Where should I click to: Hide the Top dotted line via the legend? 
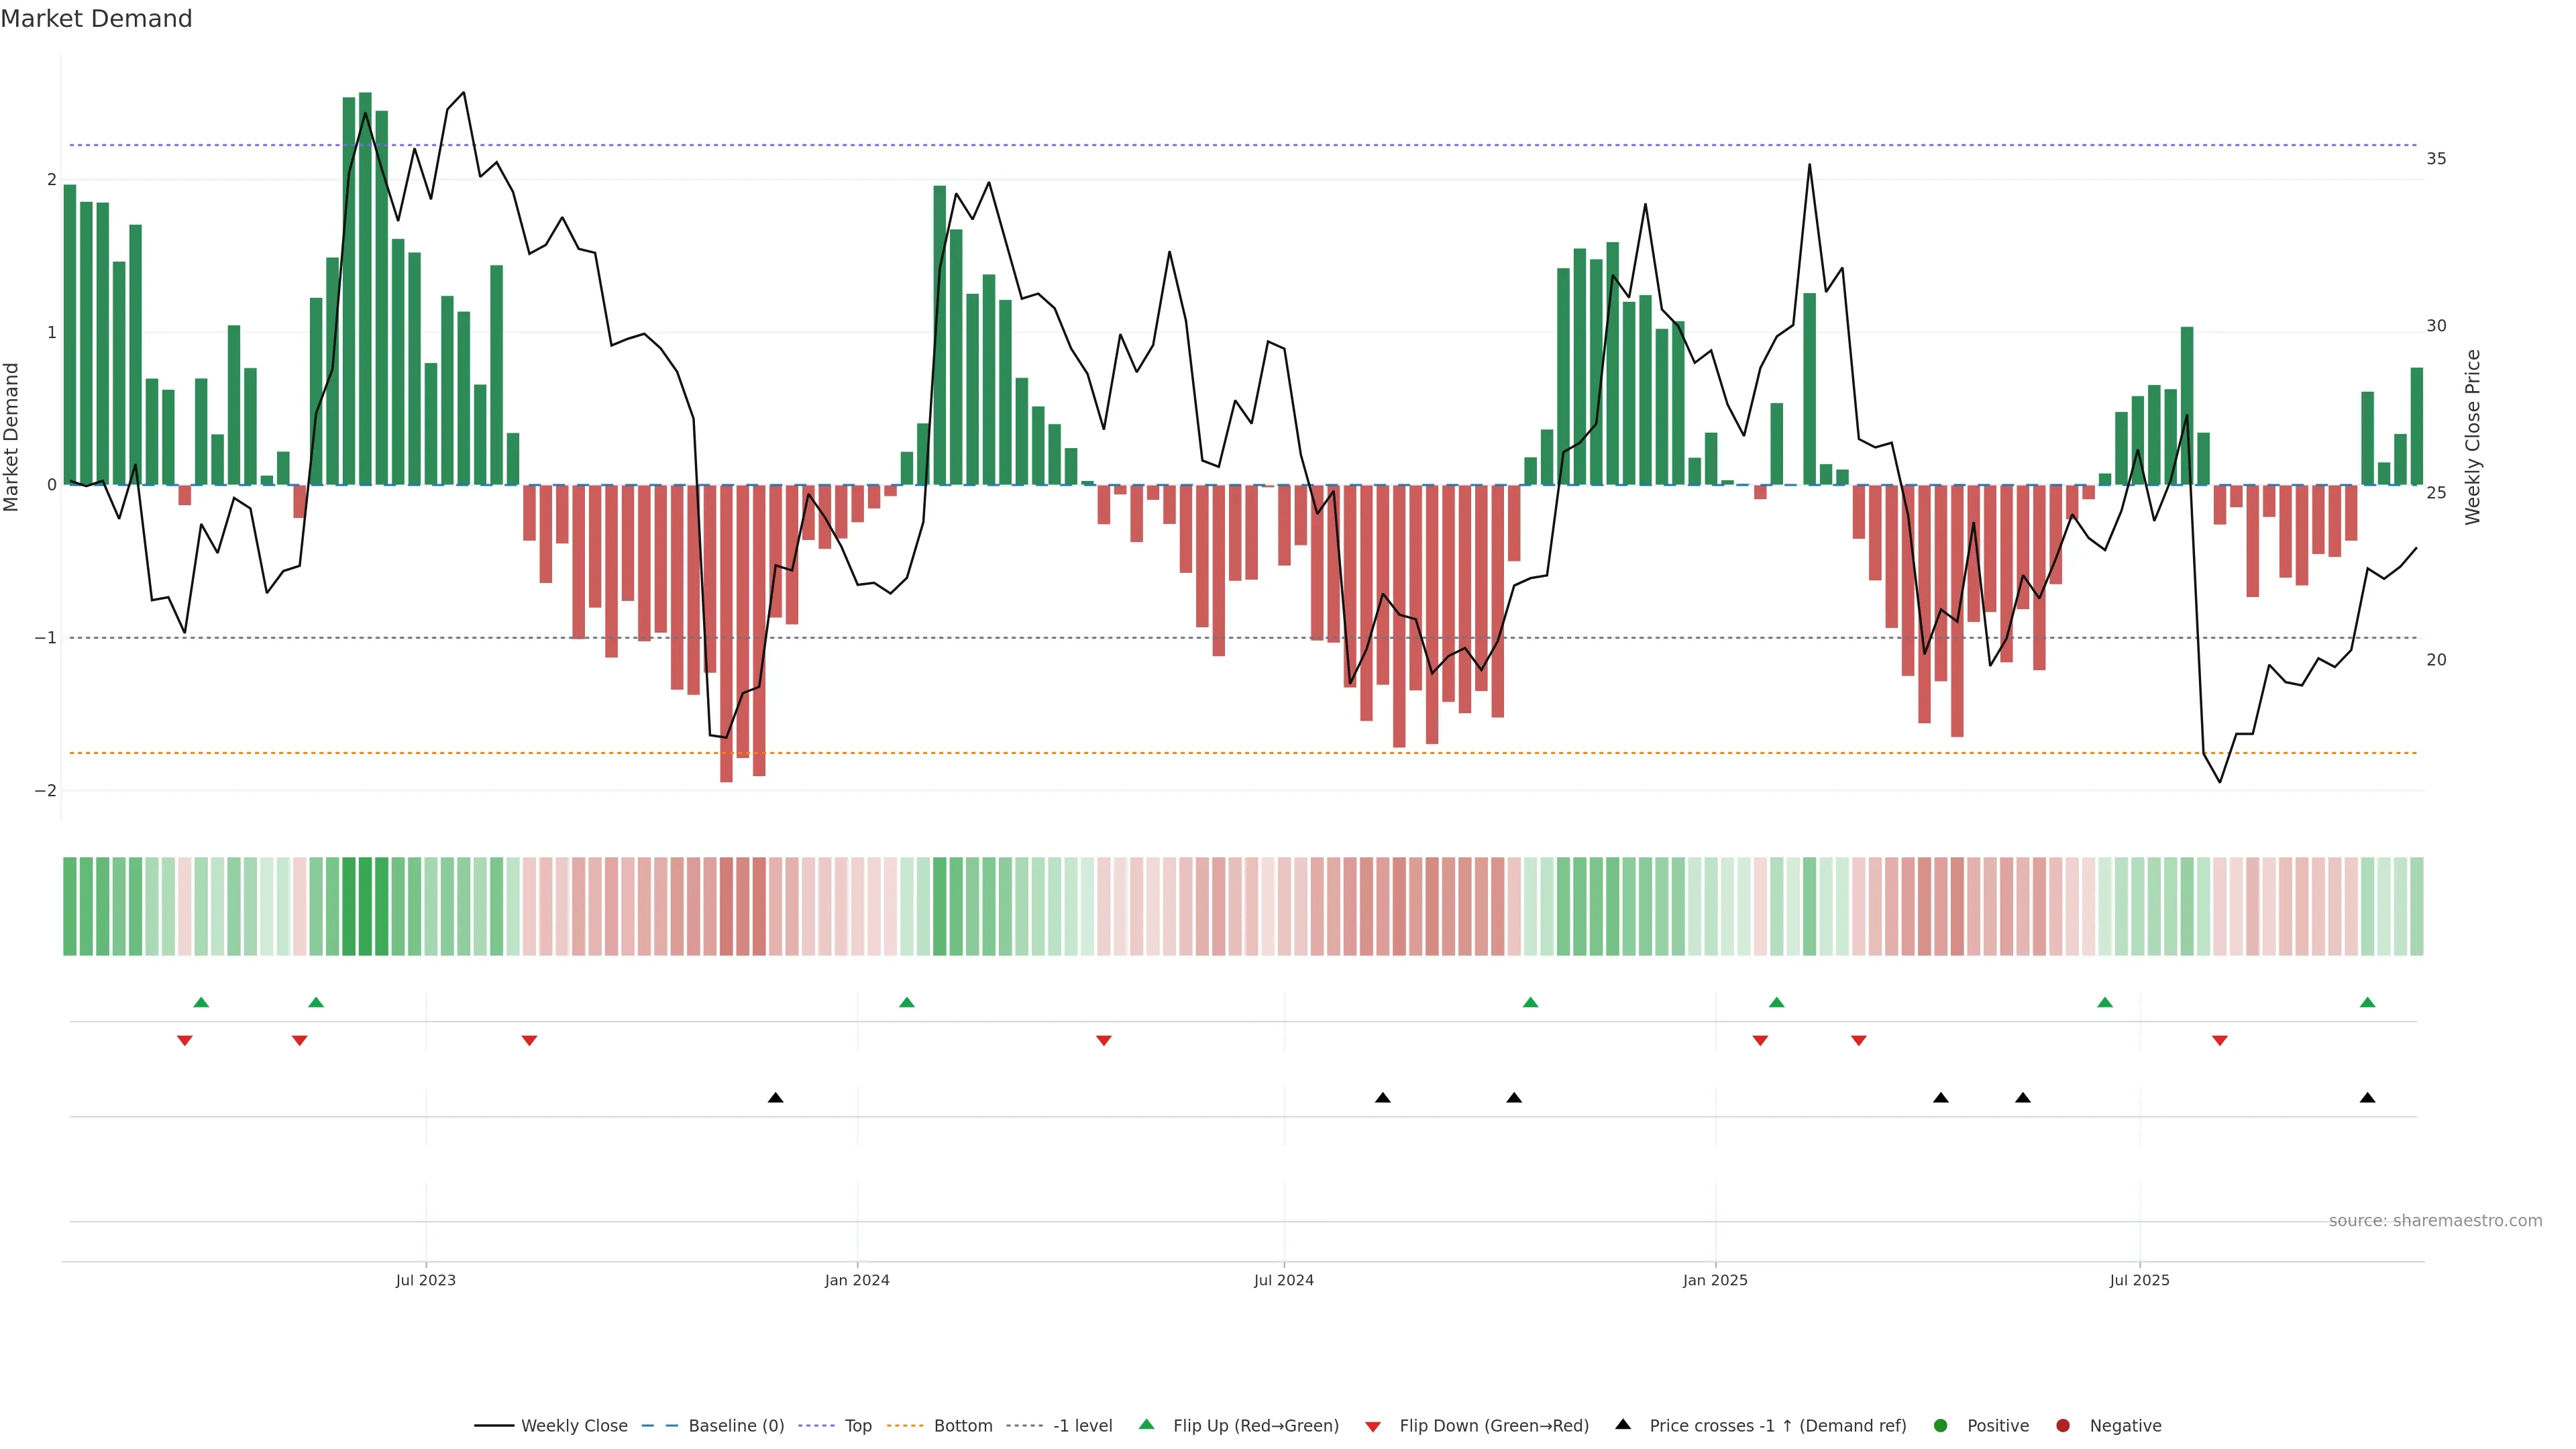pos(857,1426)
